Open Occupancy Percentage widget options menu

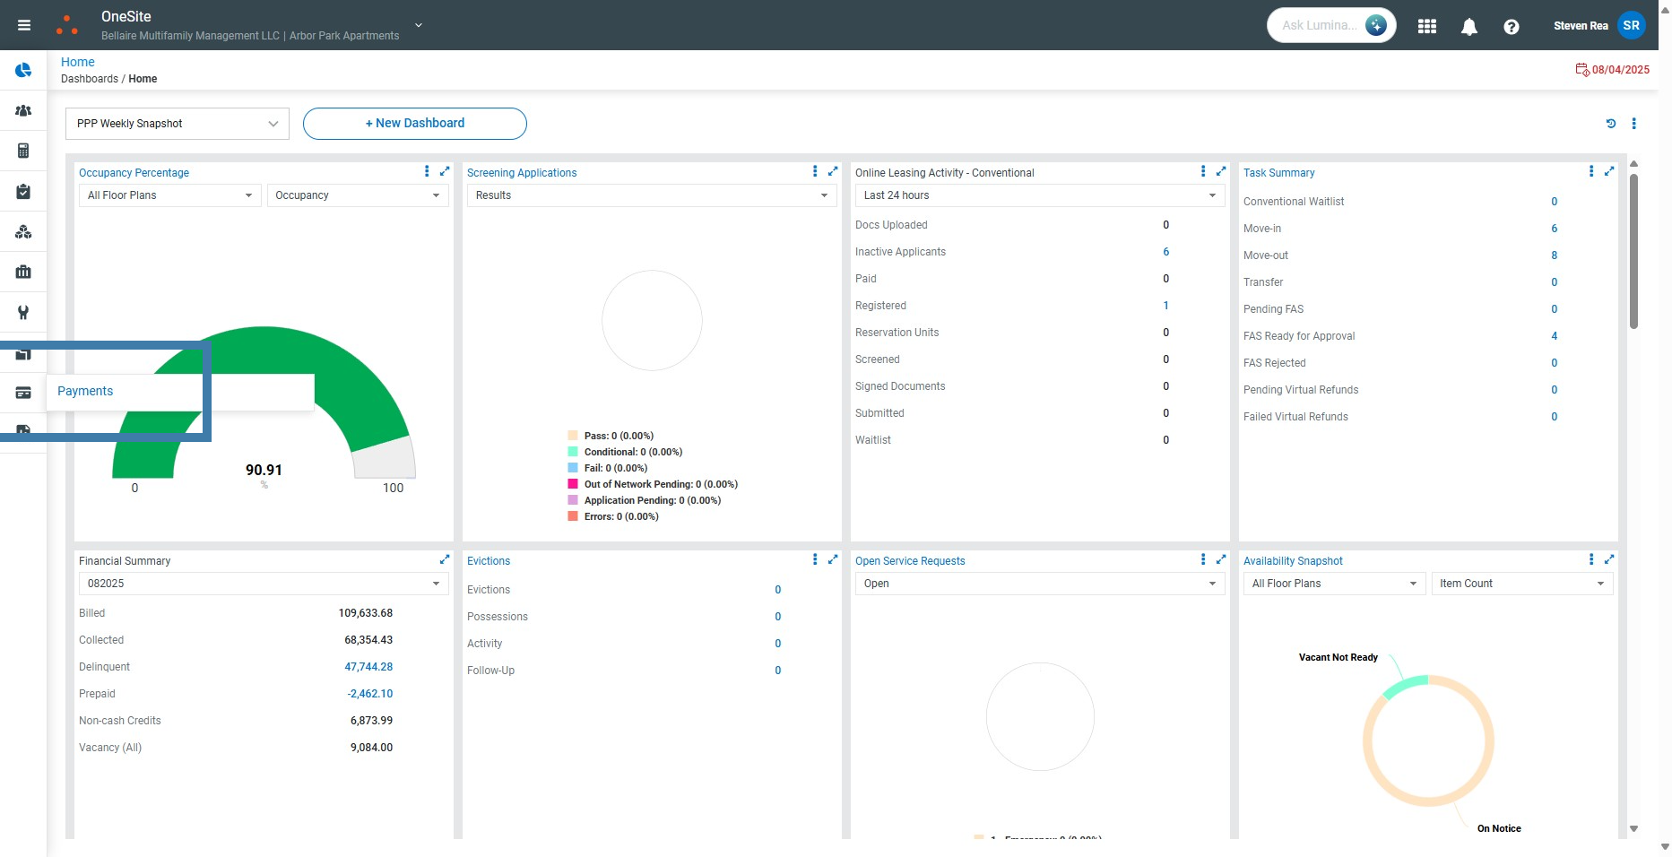coord(427,171)
